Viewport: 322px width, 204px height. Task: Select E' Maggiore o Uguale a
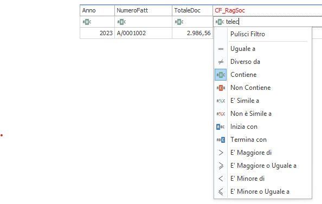tap(263, 166)
